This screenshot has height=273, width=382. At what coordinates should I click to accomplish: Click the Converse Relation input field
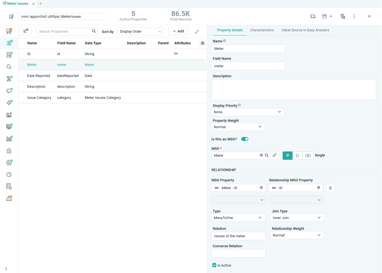point(238,254)
